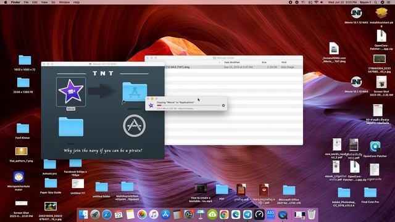Select the iMovie app icon in TNT window

tap(71, 92)
